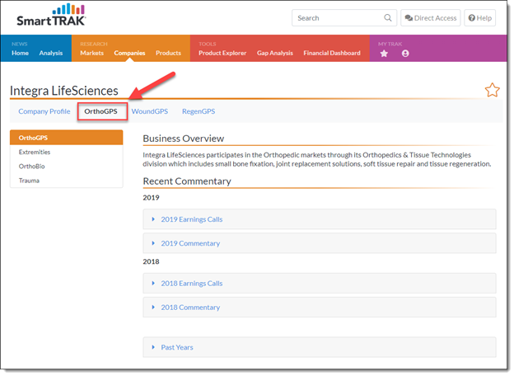Viewport: 514px width, 376px height.
Task: Switch to the WoundGPS tab
Action: tap(149, 111)
